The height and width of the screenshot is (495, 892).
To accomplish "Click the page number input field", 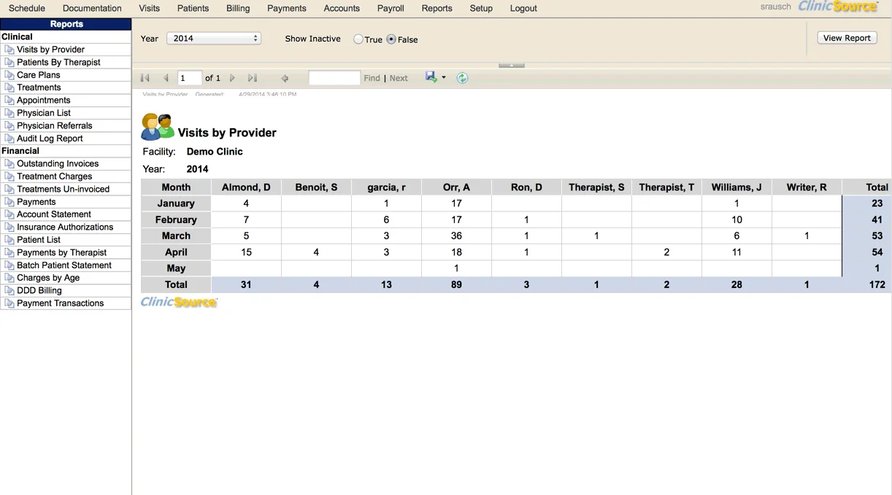I will pos(191,77).
